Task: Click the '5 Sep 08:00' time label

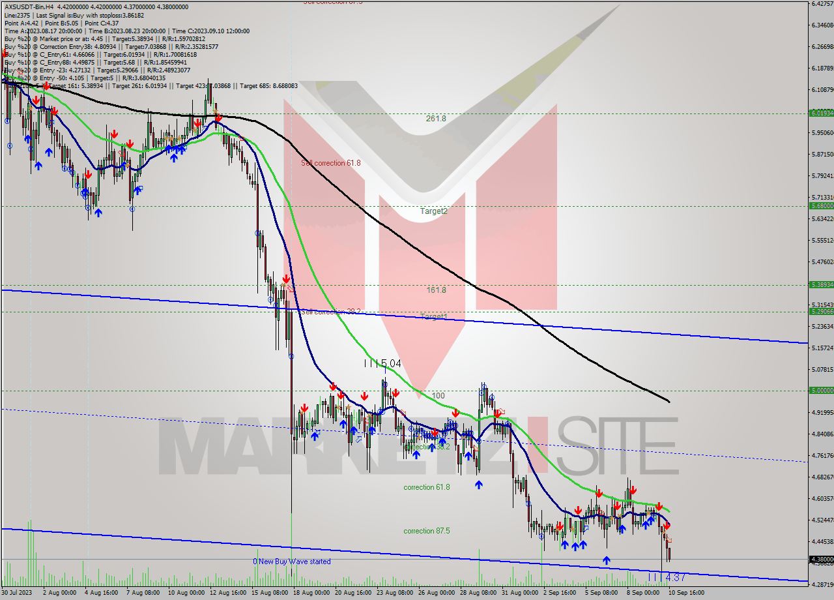Action: (601, 593)
